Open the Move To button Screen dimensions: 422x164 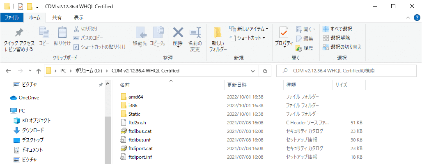(140, 37)
